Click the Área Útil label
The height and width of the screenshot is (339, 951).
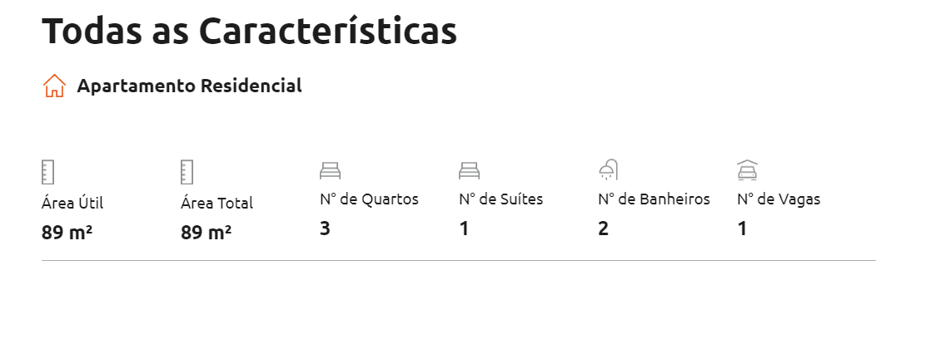(x=72, y=203)
